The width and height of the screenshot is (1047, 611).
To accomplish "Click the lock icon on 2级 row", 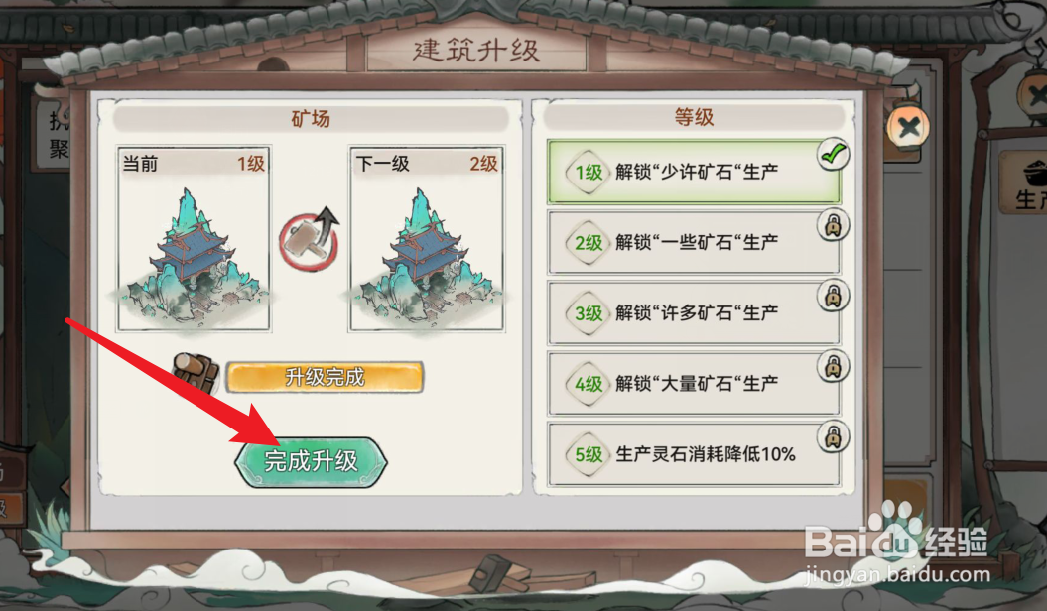I will click(833, 225).
